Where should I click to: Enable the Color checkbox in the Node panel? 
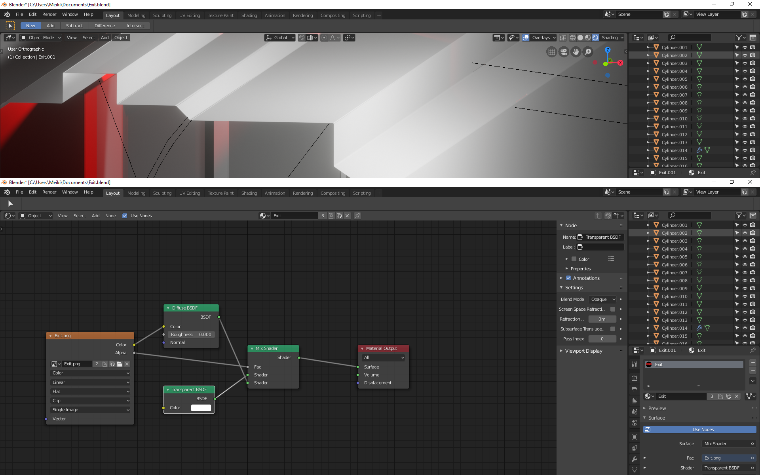click(574, 259)
